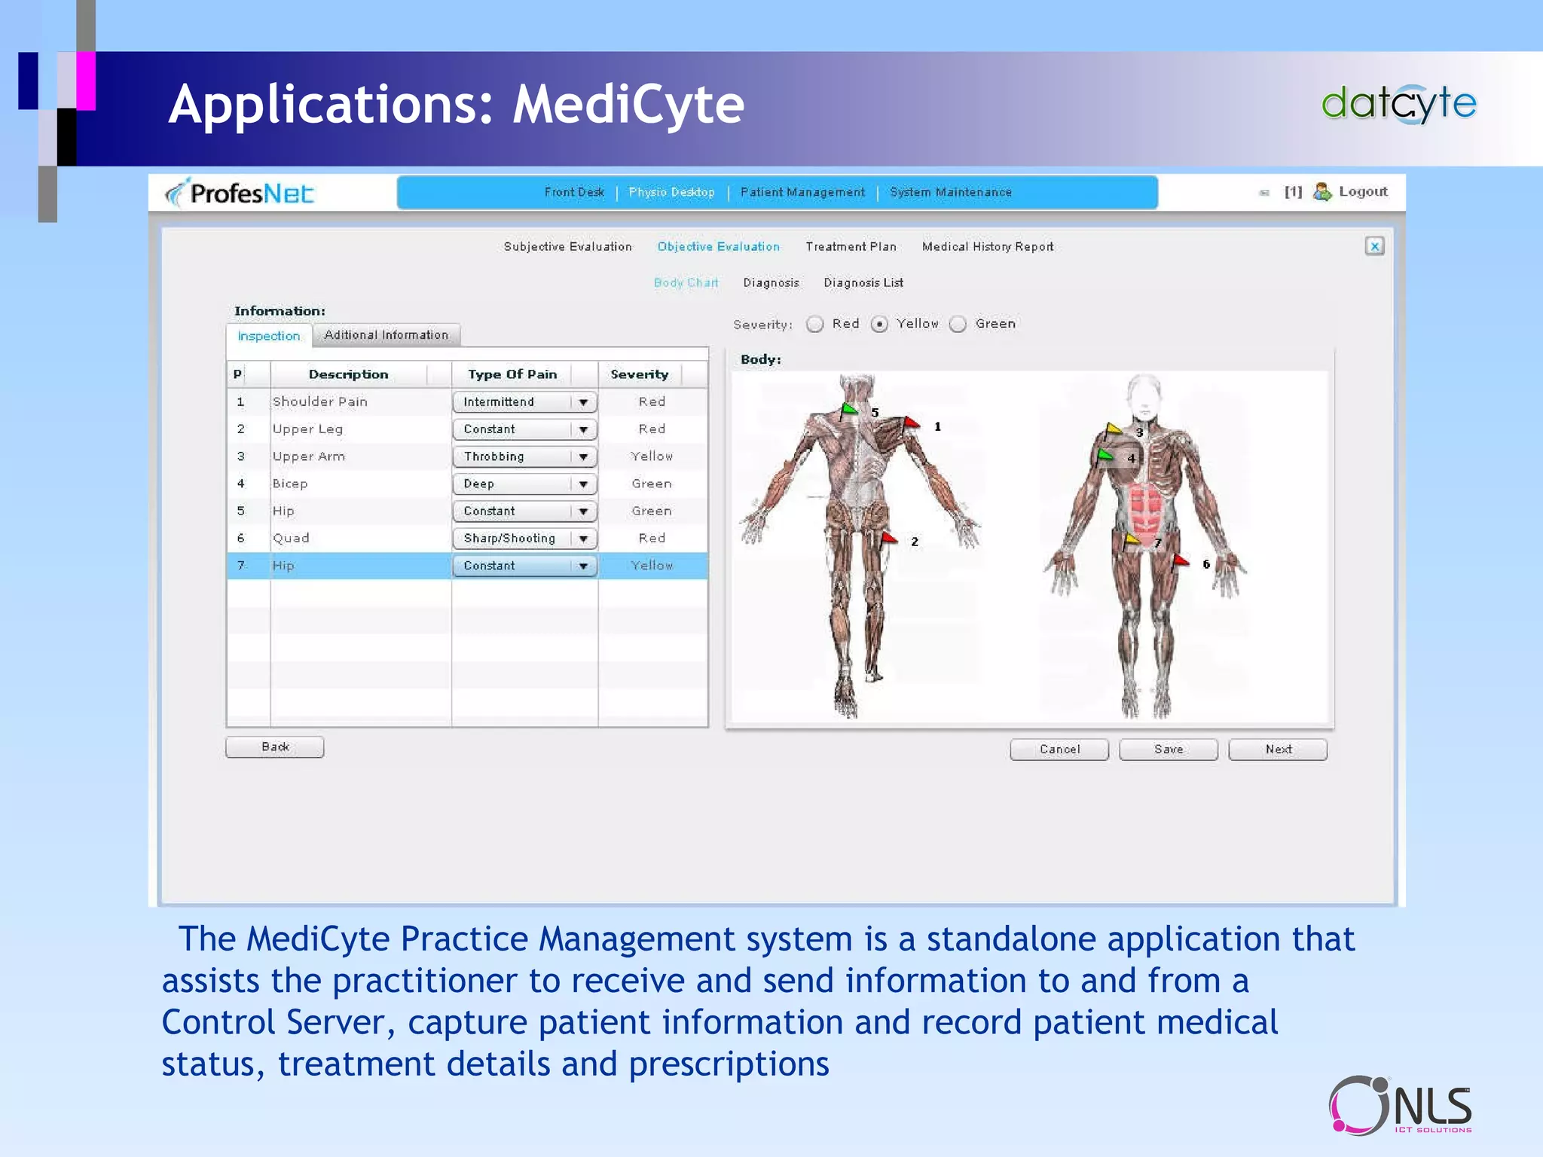Open pain type dropdown for Upper Leg
Image resolution: width=1543 pixels, height=1157 pixels.
[525, 429]
